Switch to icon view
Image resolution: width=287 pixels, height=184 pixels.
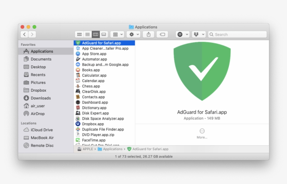tap(79, 34)
